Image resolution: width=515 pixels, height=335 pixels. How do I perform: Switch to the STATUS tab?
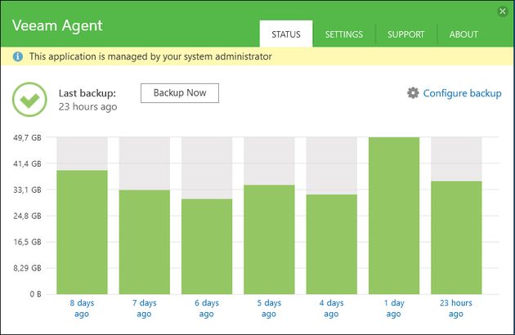coord(286,33)
